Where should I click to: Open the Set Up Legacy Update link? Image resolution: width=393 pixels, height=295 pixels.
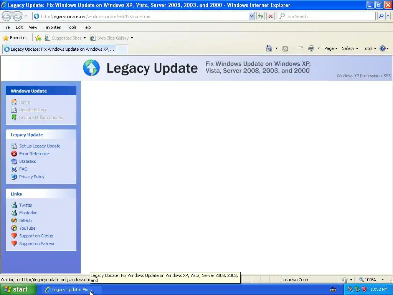pyautogui.click(x=40, y=146)
